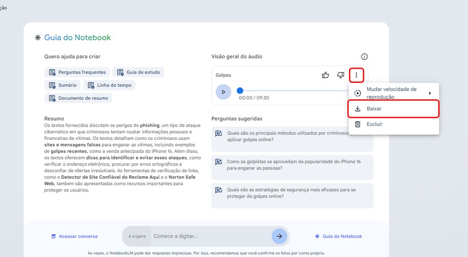Image resolution: width=468 pixels, height=257 pixels.
Task: Create a Guia de estudo
Action: 138,72
